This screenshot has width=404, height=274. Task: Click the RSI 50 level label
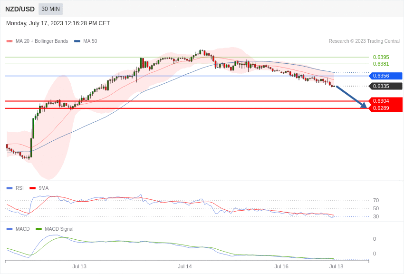(x=376, y=208)
